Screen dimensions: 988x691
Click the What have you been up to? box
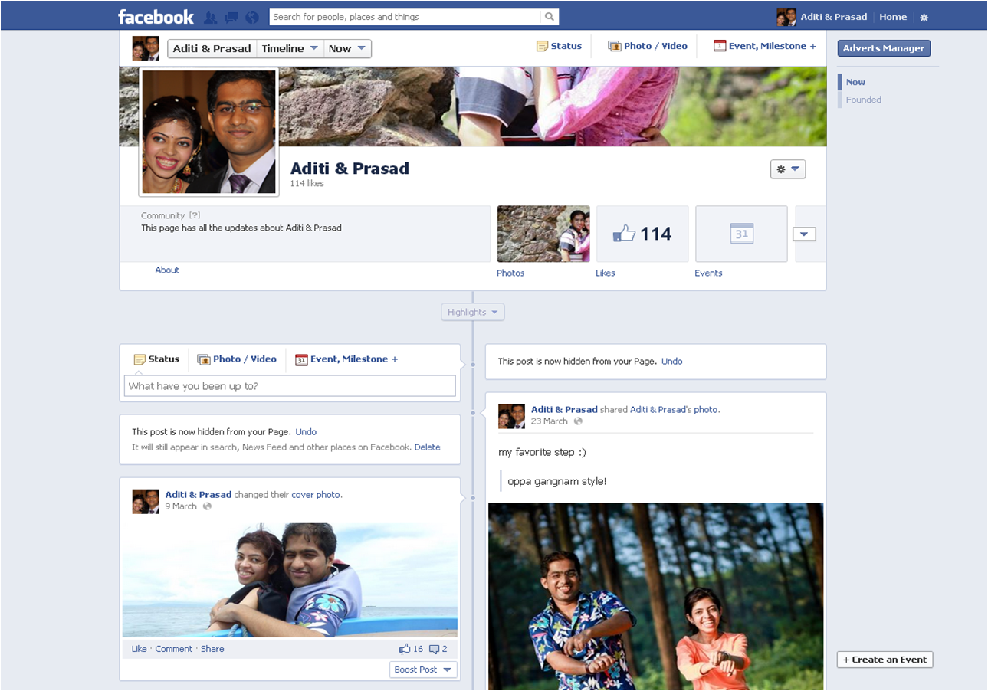point(290,386)
